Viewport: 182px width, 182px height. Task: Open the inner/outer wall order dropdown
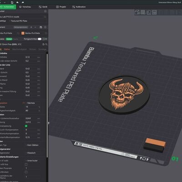tap(33, 161)
